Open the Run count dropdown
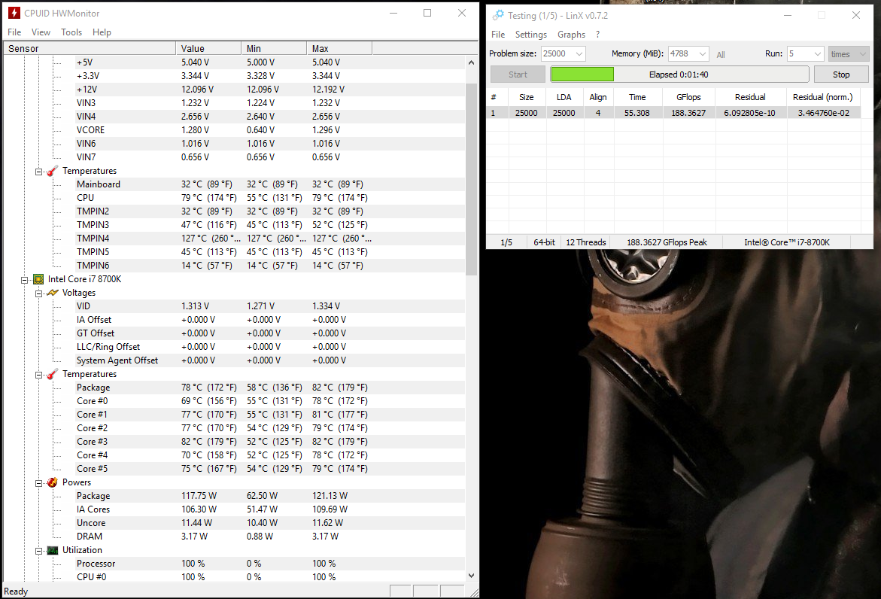Screen dimensions: 881x599 (x=818, y=54)
